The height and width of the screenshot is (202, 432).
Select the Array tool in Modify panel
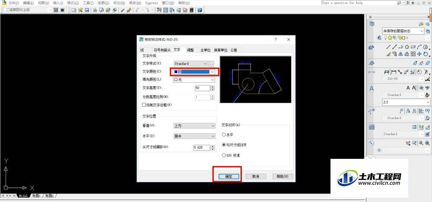point(413,54)
